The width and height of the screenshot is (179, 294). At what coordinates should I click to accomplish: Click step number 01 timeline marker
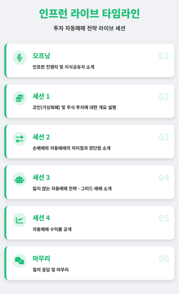pos(164,56)
